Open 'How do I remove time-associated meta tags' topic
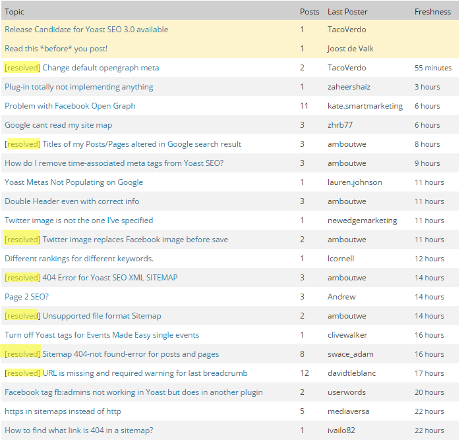 click(114, 163)
